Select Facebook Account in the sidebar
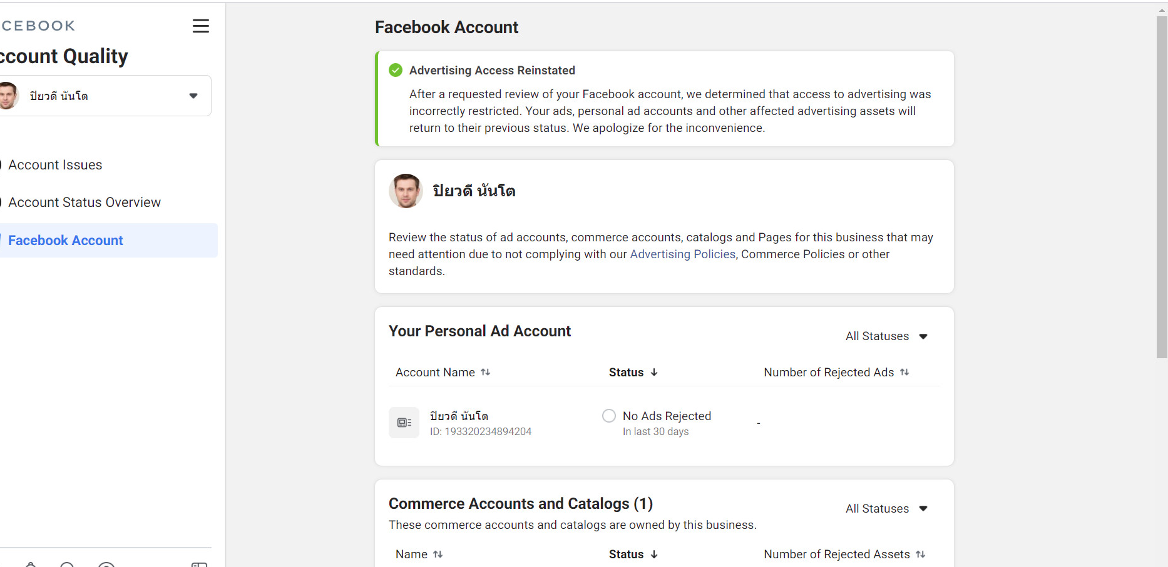Image resolution: width=1168 pixels, height=567 pixels. tap(108, 241)
